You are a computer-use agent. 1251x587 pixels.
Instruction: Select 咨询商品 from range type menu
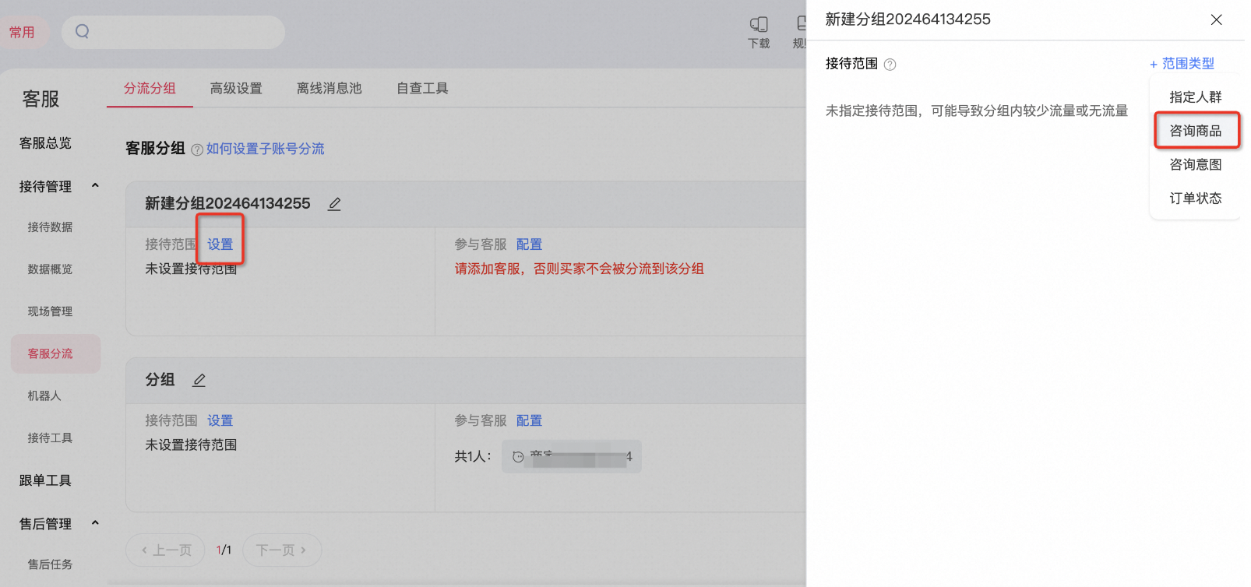point(1195,131)
